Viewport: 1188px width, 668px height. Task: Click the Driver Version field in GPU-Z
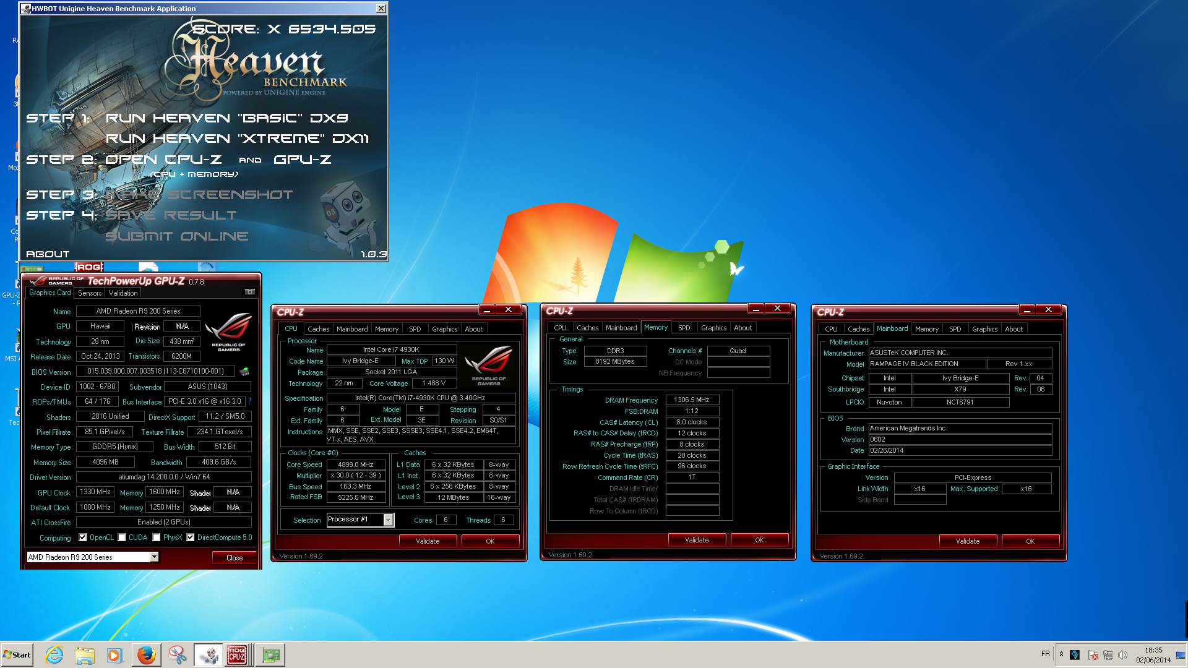pos(164,477)
